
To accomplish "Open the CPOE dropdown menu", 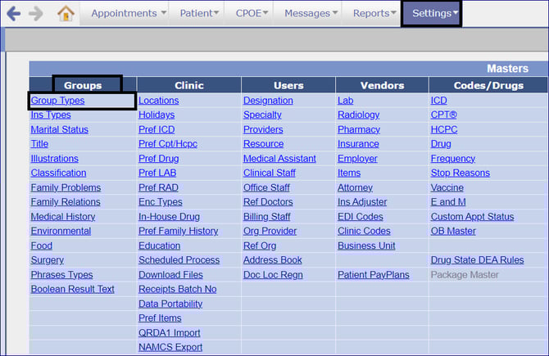I will coord(252,13).
